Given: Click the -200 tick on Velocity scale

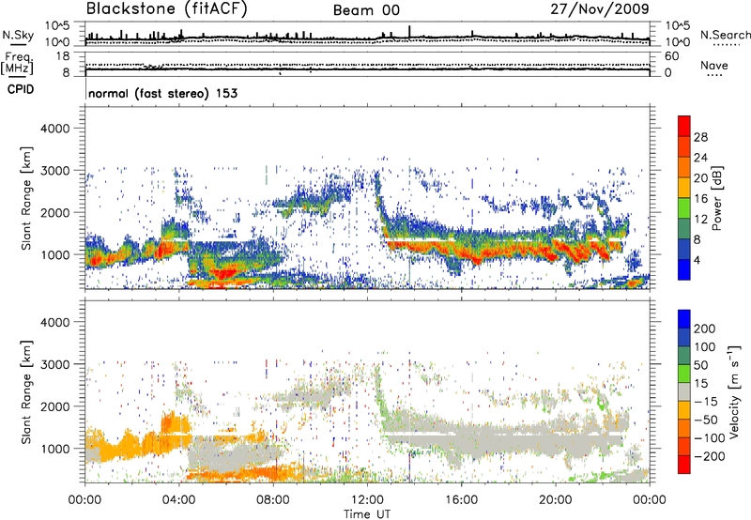Looking at the screenshot, I should (x=709, y=456).
